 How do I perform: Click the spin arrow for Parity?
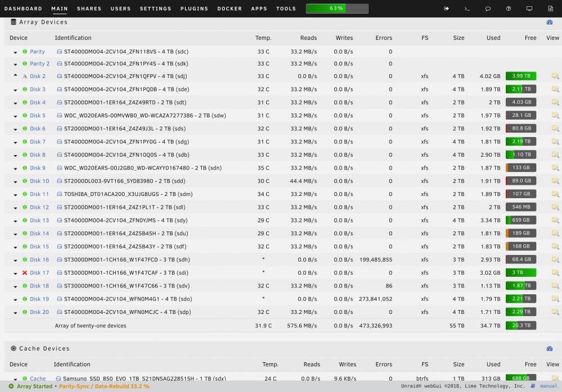(x=15, y=52)
